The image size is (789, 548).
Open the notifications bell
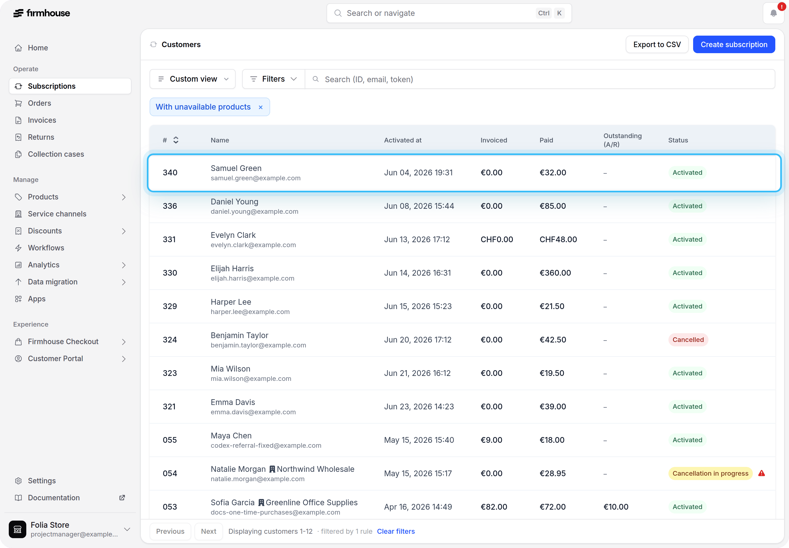point(773,13)
